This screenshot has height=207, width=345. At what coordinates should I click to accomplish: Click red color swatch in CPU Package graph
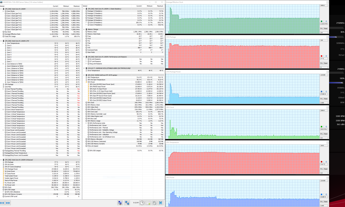pyautogui.click(x=321, y=56)
